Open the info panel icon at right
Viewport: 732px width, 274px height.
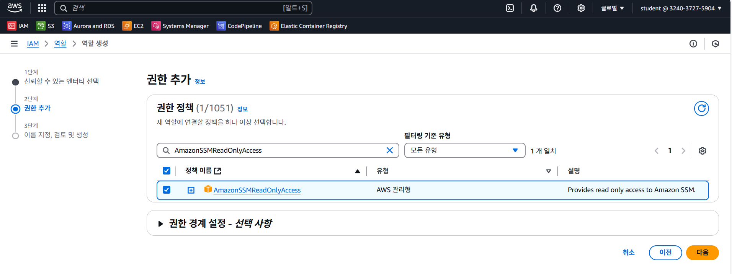(x=693, y=44)
